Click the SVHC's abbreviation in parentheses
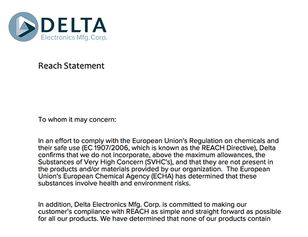Screen dimensions: 308x237 [158, 162]
